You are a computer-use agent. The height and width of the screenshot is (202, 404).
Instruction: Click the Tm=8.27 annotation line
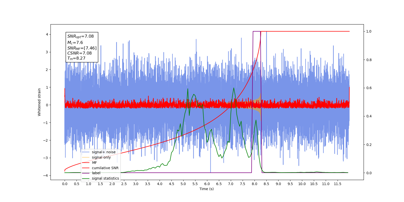coord(76,58)
